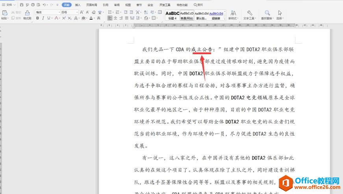Screen dimensions: 343x194
Task: Open the View tab
Action: point(128,5)
